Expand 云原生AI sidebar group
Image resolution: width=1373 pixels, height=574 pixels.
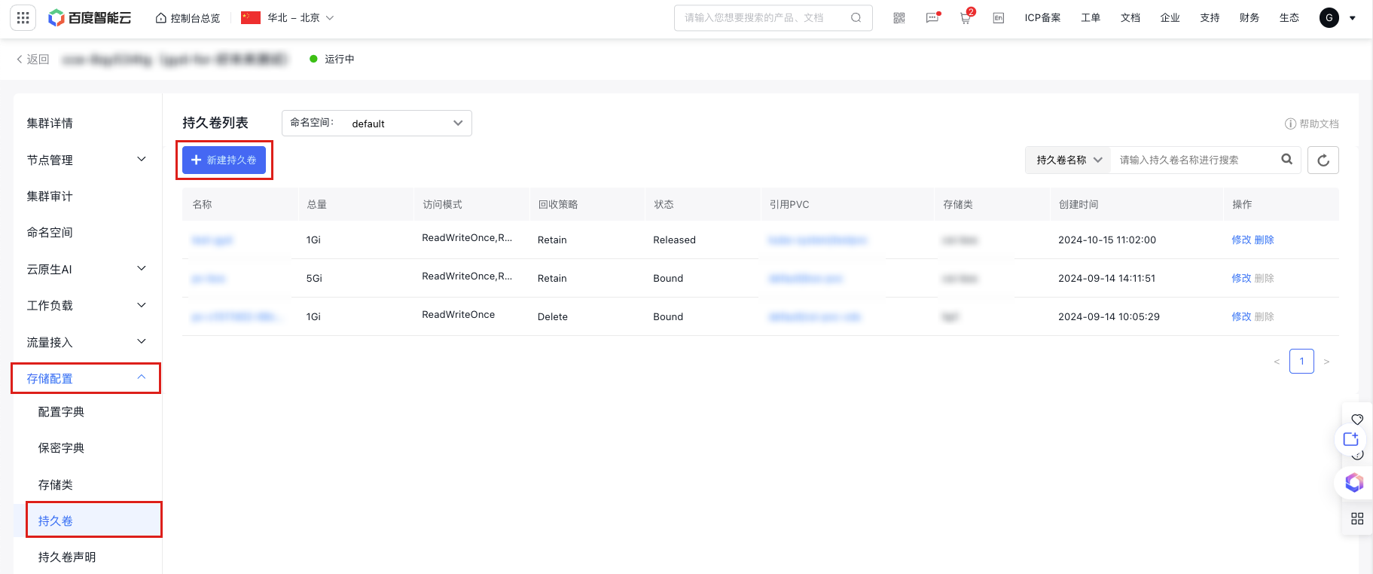[x=87, y=269]
